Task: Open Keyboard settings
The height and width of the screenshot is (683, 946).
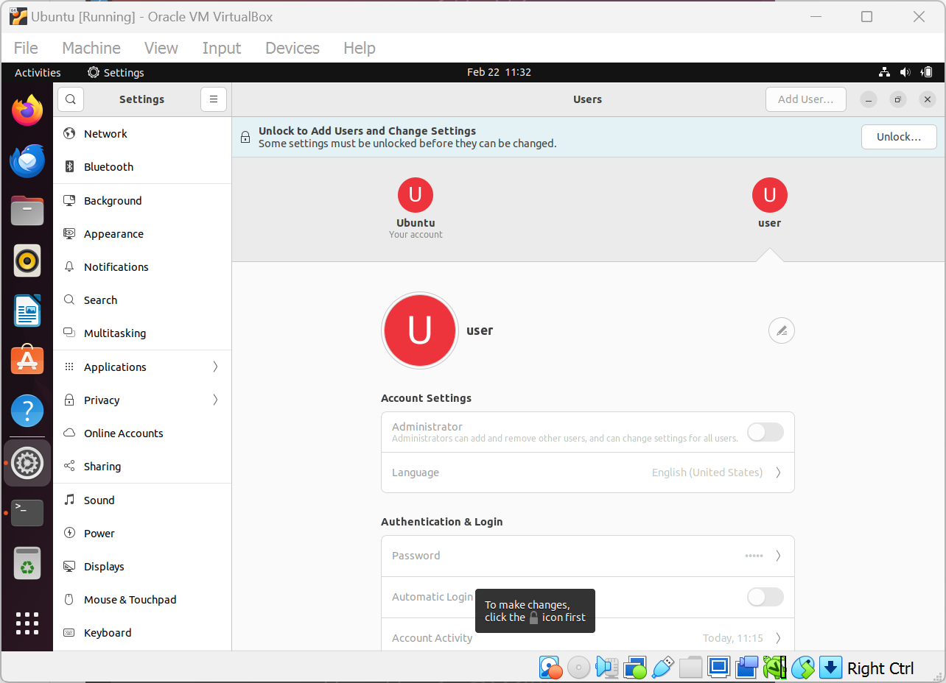Action: [142, 633]
